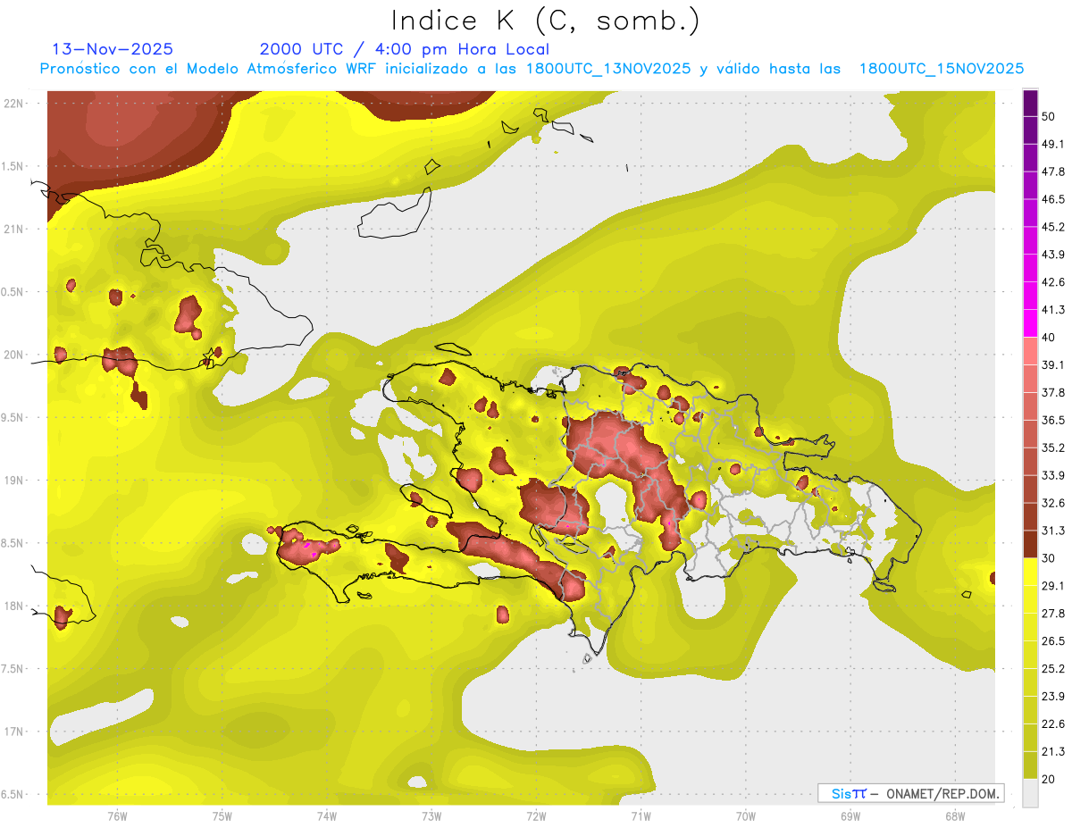Image resolution: width=1072 pixels, height=828 pixels.
Task: Click the title 'Indice K (C, somb.)'
Action: [x=545, y=21]
